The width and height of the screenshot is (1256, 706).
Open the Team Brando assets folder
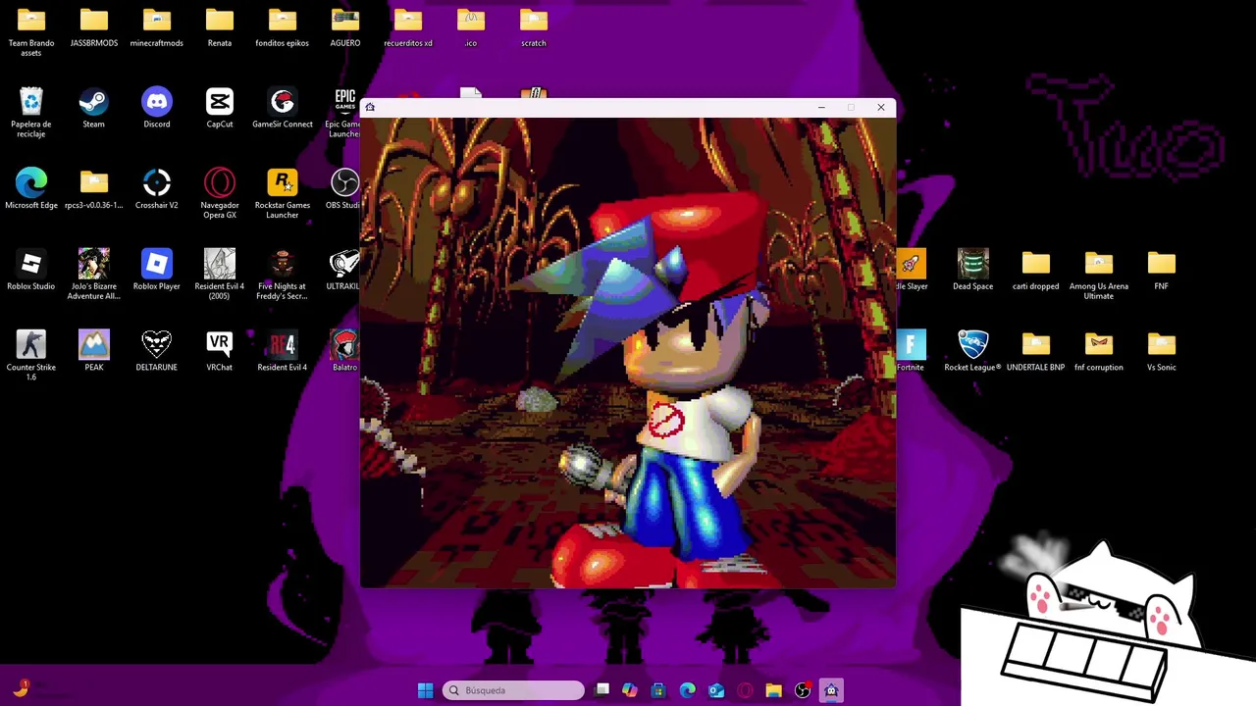[31, 31]
